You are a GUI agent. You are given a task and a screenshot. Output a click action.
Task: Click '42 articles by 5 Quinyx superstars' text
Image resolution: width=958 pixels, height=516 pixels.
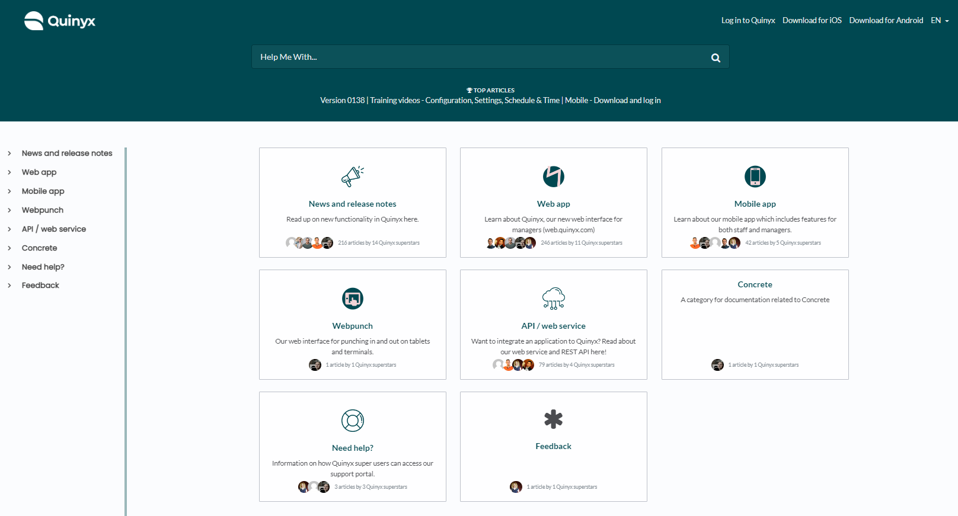click(783, 243)
